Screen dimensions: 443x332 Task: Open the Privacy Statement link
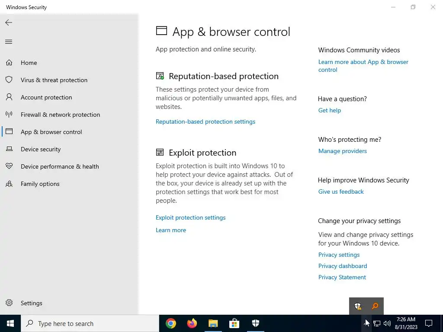point(342,277)
